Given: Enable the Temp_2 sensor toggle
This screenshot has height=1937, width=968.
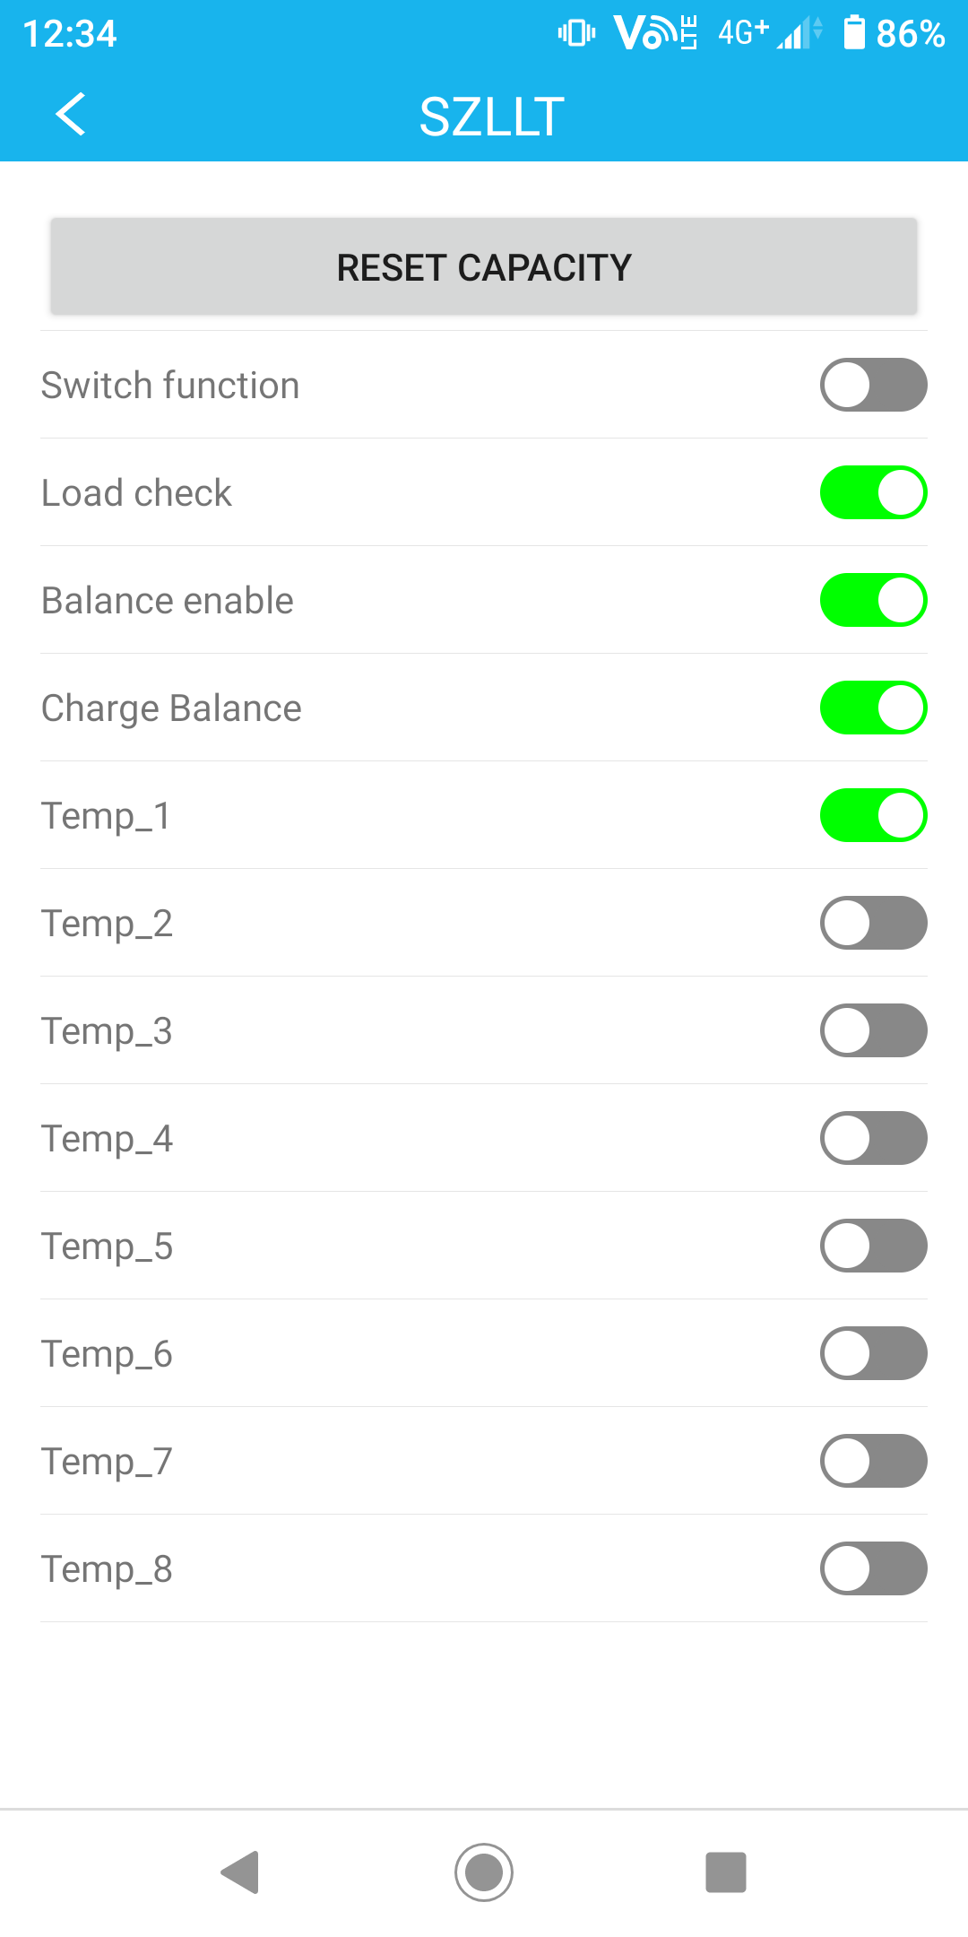Looking at the screenshot, I should pos(873,923).
